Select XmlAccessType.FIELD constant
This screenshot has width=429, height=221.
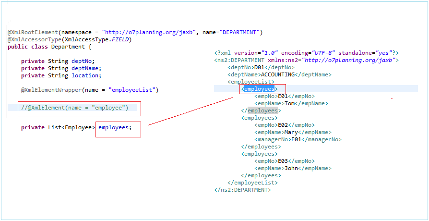click(97, 40)
